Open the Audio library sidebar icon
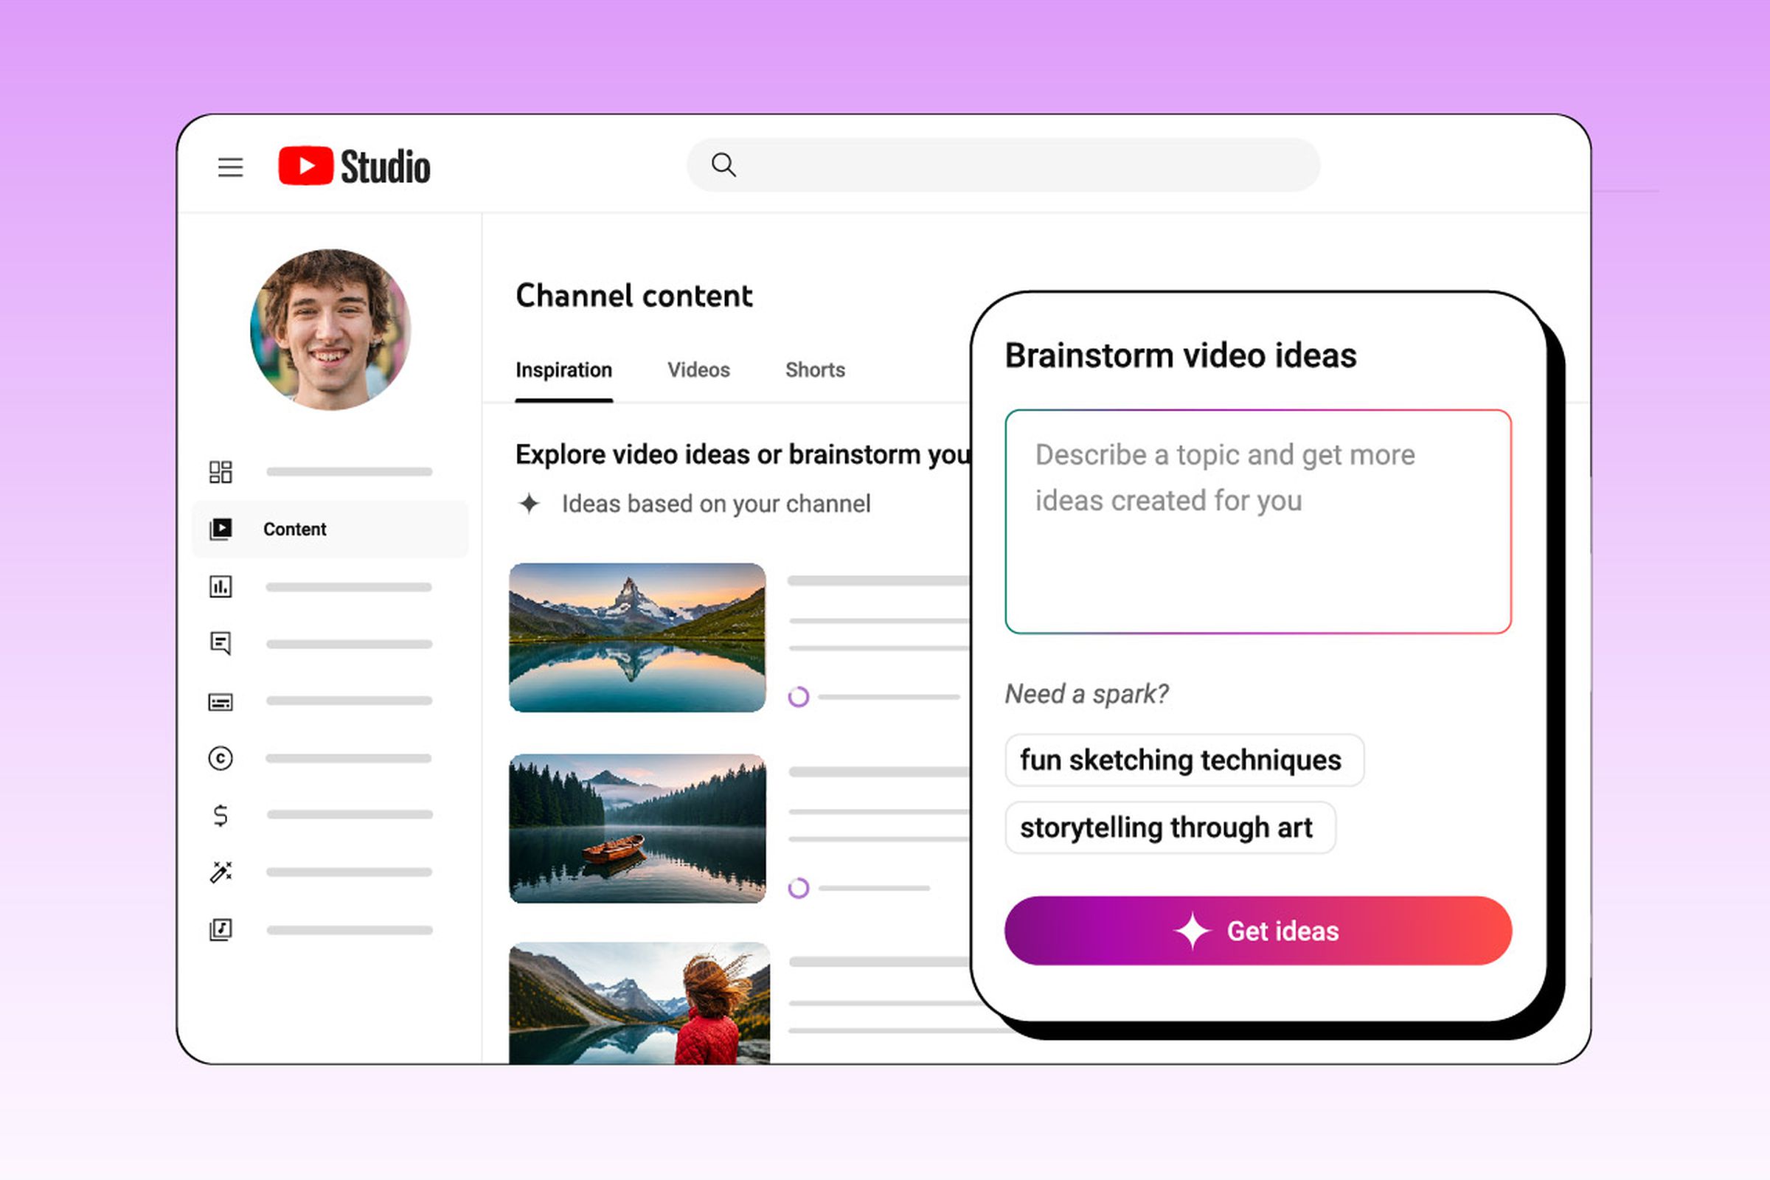The width and height of the screenshot is (1770, 1180). 221,929
